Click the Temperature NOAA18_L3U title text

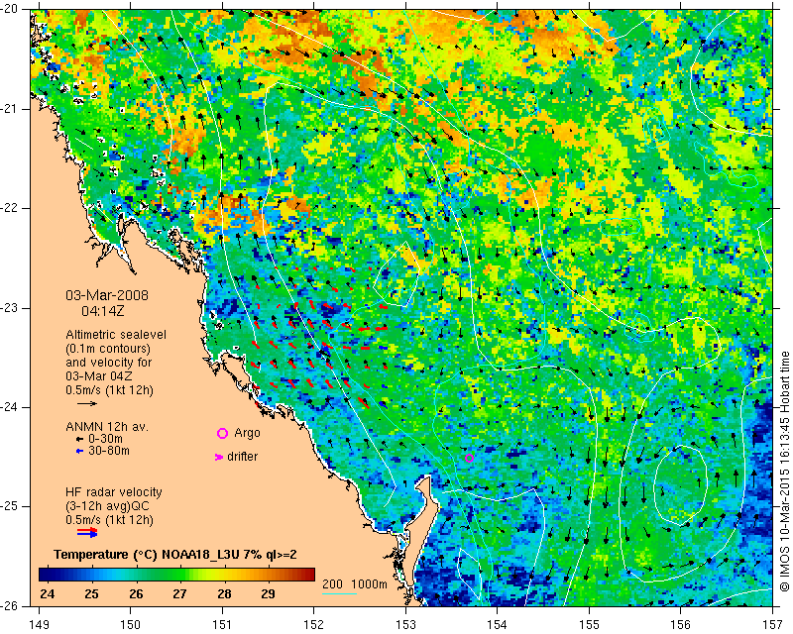(x=175, y=555)
